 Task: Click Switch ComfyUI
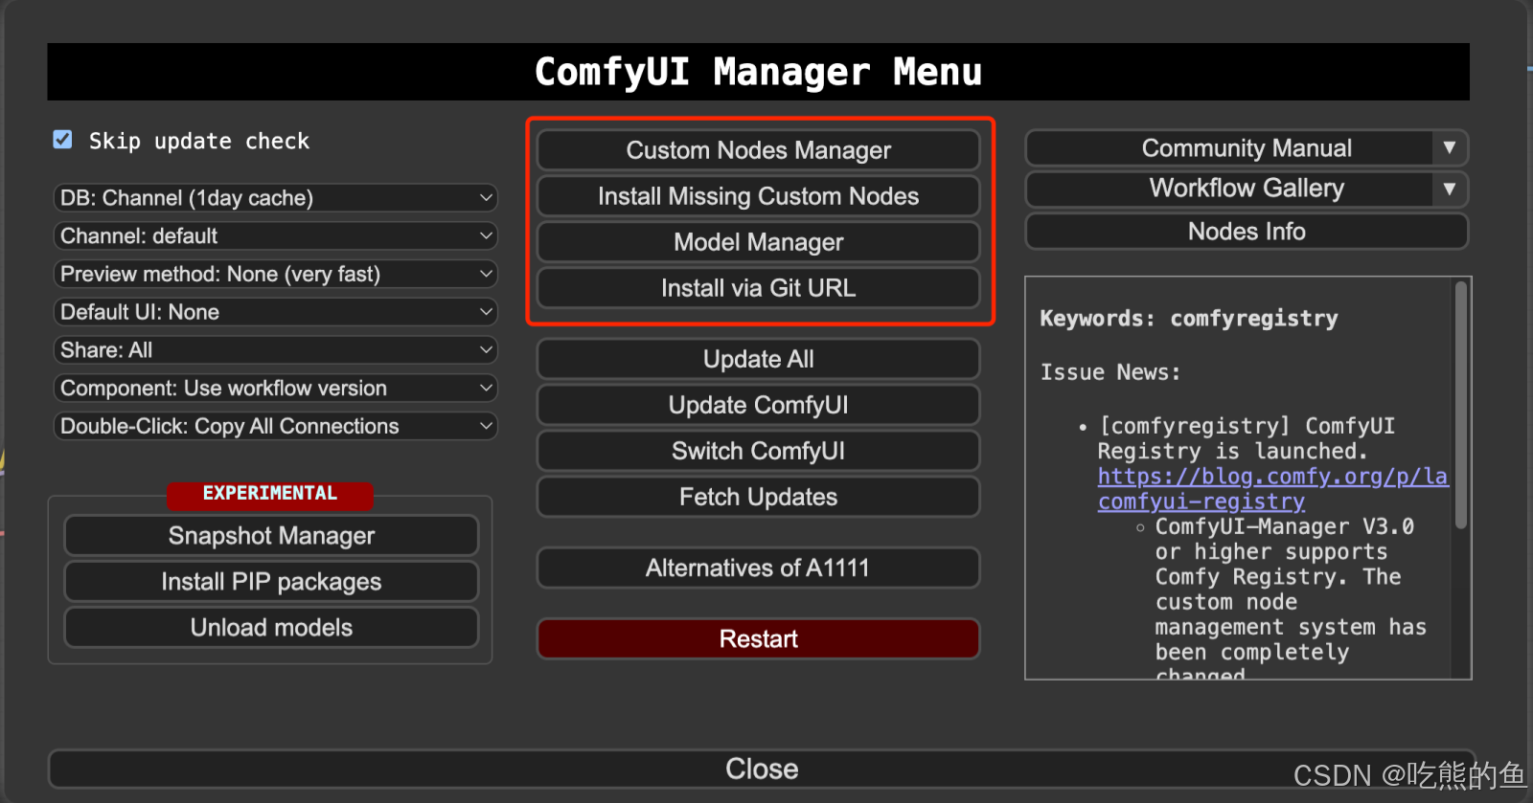pos(758,451)
